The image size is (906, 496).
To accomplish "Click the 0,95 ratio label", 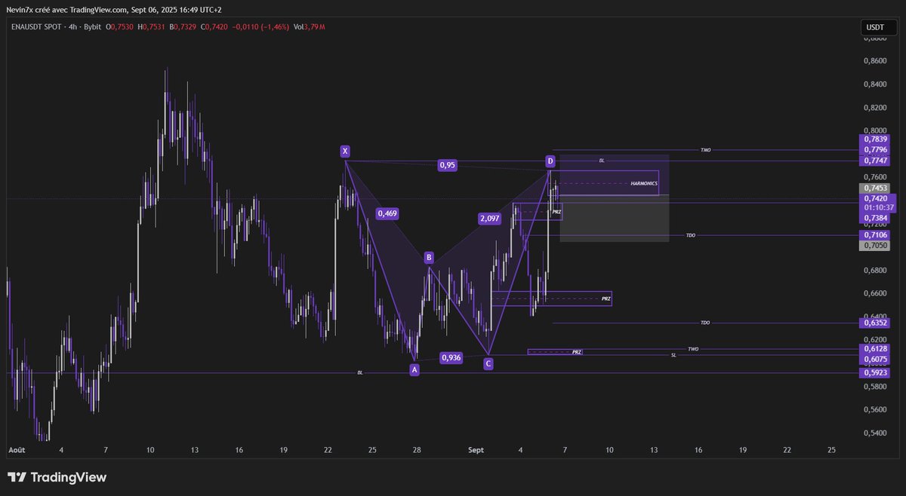I will pyautogui.click(x=448, y=165).
